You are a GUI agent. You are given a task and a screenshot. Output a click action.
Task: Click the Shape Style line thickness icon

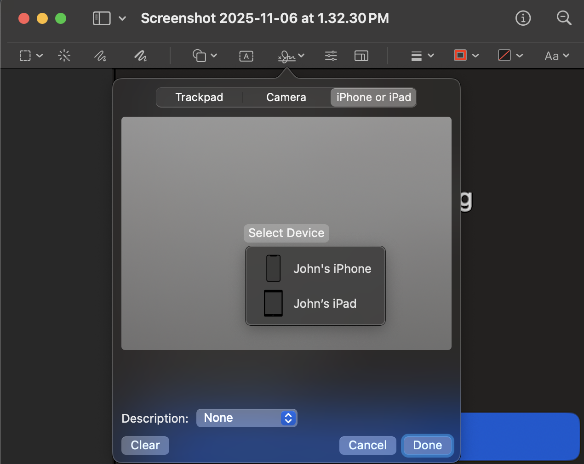click(x=417, y=56)
